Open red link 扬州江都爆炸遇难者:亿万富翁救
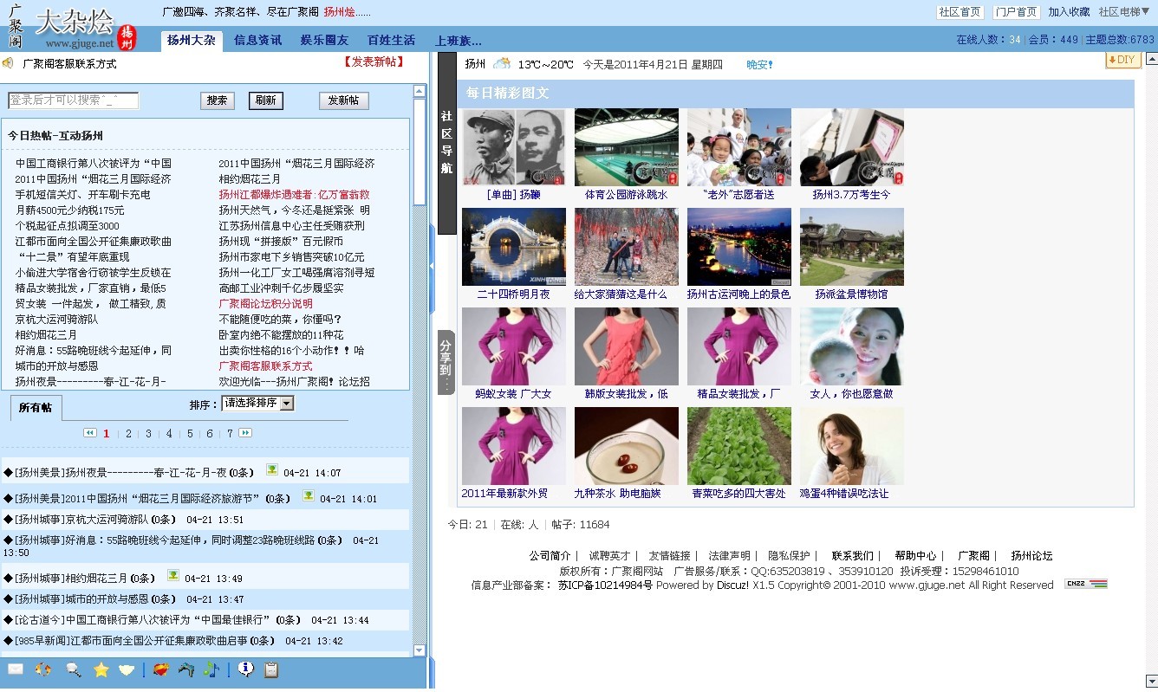 (x=294, y=195)
